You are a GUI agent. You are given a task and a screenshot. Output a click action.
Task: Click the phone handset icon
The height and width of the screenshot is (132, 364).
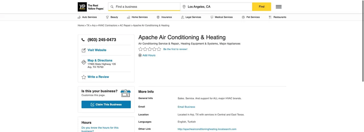83,40
